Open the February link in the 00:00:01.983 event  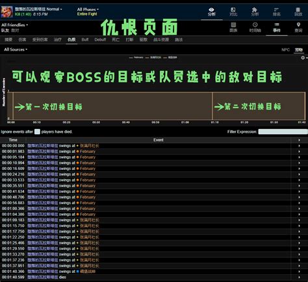[x=88, y=152]
